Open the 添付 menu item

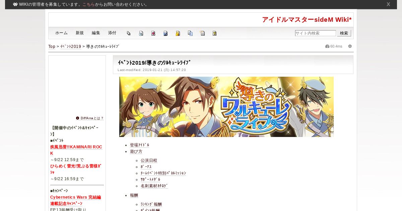[x=112, y=33]
